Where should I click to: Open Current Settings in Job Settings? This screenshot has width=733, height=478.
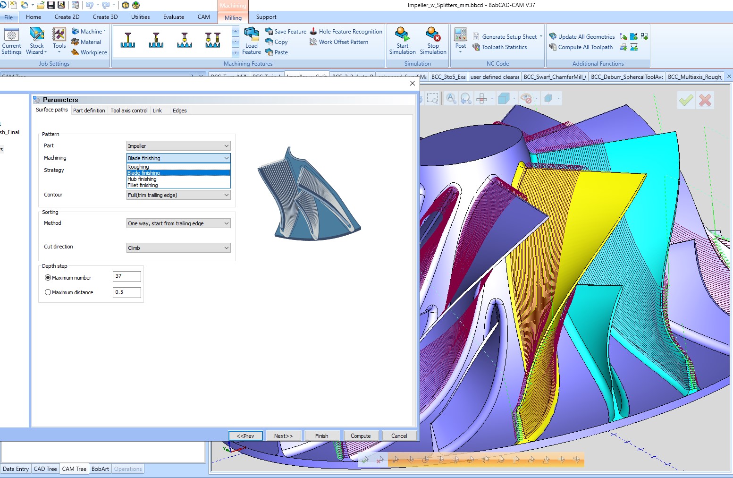click(x=11, y=41)
